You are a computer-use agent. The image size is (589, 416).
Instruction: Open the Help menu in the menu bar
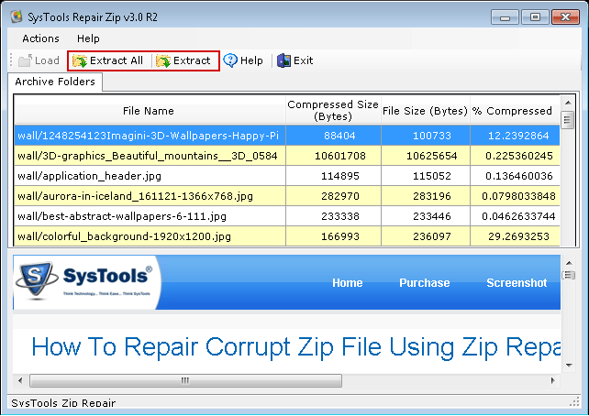point(88,38)
